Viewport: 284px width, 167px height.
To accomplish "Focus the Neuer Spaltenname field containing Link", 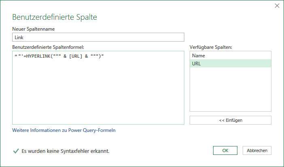I will (x=98, y=37).
